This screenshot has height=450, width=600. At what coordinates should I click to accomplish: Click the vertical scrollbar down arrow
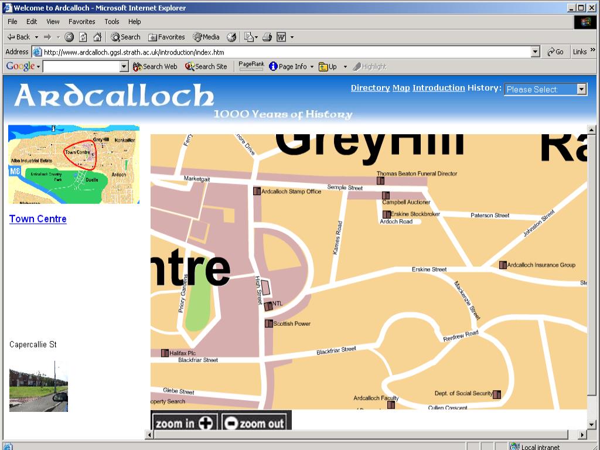click(592, 424)
